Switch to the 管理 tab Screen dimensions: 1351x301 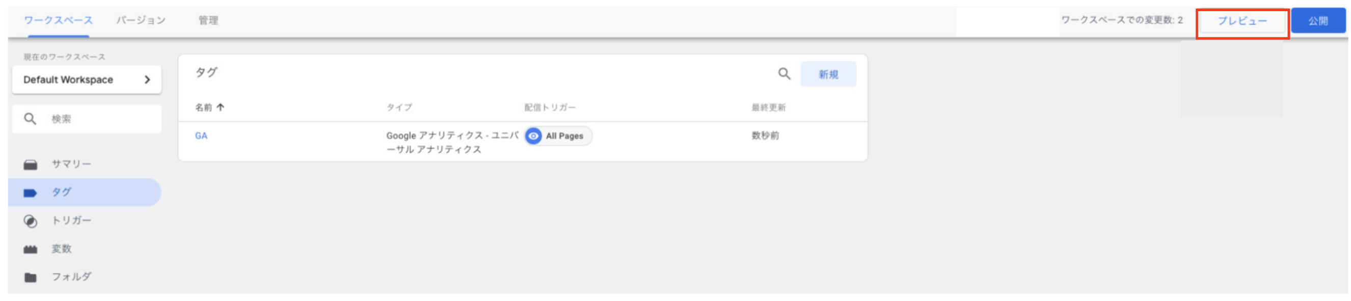[208, 20]
